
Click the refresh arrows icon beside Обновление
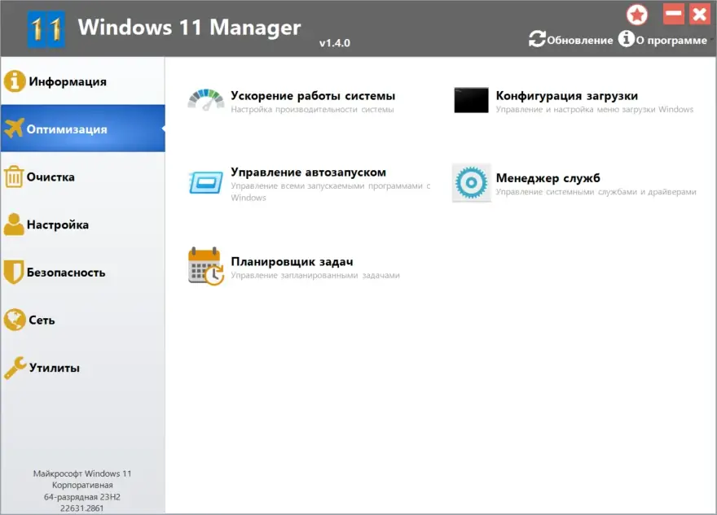(537, 39)
